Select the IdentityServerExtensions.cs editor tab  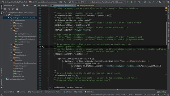coord(63,5)
